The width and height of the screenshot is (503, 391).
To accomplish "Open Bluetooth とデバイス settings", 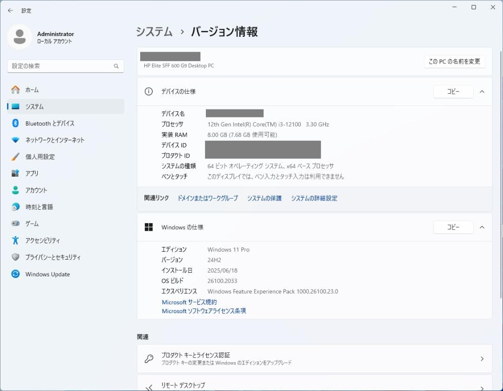I will click(x=48, y=123).
